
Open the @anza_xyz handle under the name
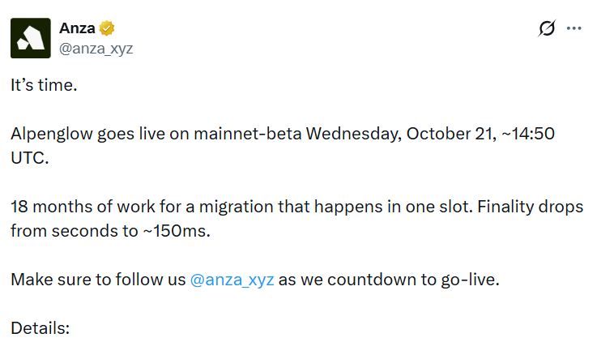tap(96, 49)
